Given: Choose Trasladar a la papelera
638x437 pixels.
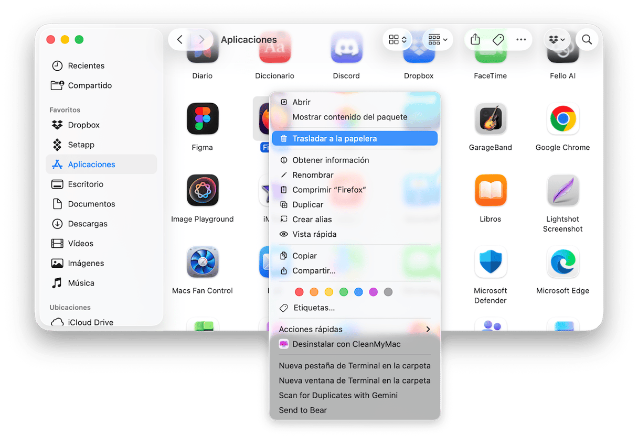Looking at the screenshot, I should [x=355, y=138].
